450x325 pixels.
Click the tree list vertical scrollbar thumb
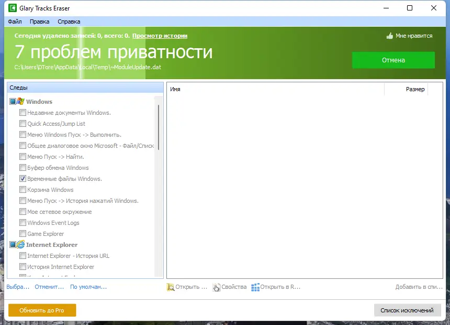tap(159, 127)
